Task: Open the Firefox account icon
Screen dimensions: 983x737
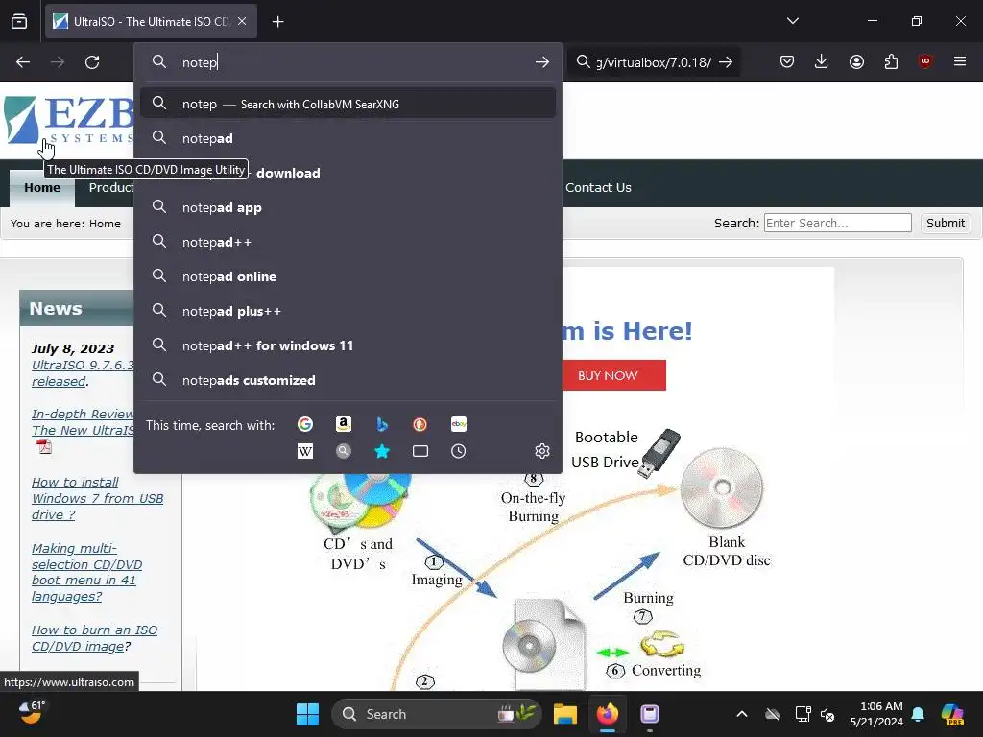Action: [856, 61]
